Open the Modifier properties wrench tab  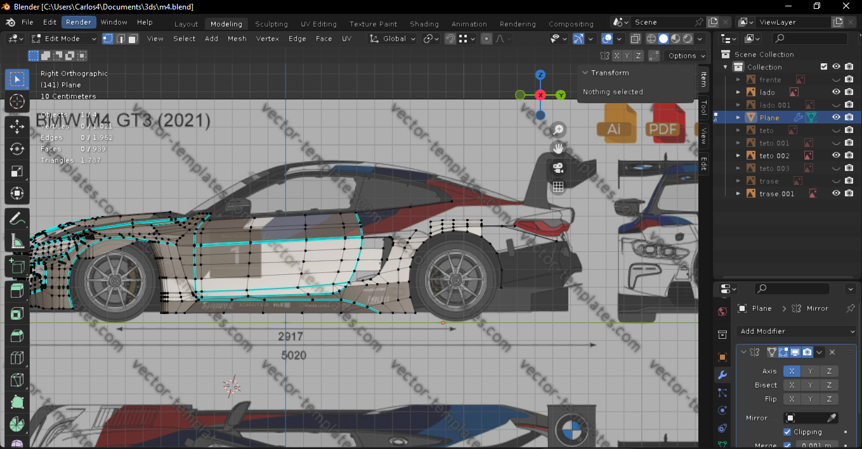coord(722,375)
